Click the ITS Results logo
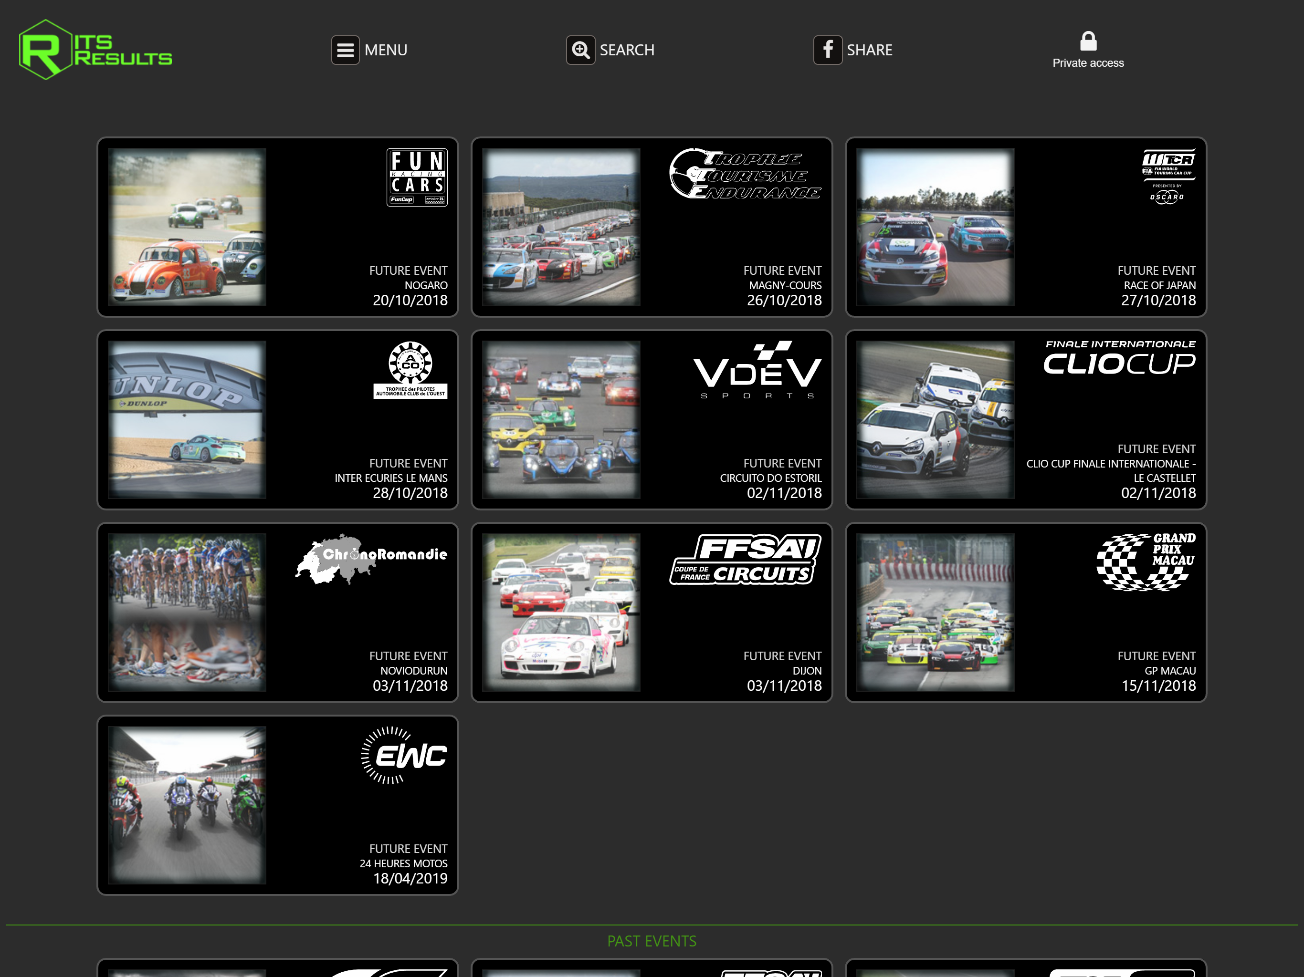Viewport: 1304px width, 977px height. (x=95, y=50)
